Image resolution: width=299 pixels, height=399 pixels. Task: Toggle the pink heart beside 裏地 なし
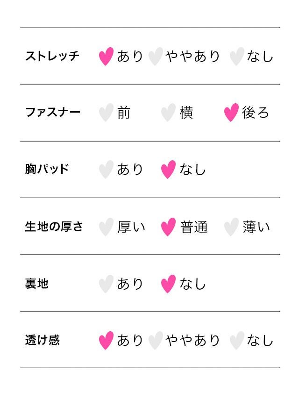coord(168,284)
